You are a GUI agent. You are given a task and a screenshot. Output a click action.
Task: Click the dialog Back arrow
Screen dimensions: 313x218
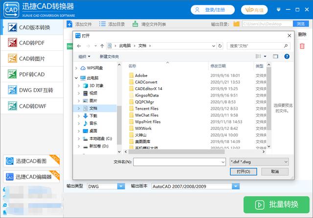coord(79,46)
